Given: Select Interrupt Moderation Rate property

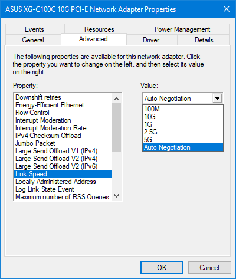Looking at the screenshot, I should 63,128.
